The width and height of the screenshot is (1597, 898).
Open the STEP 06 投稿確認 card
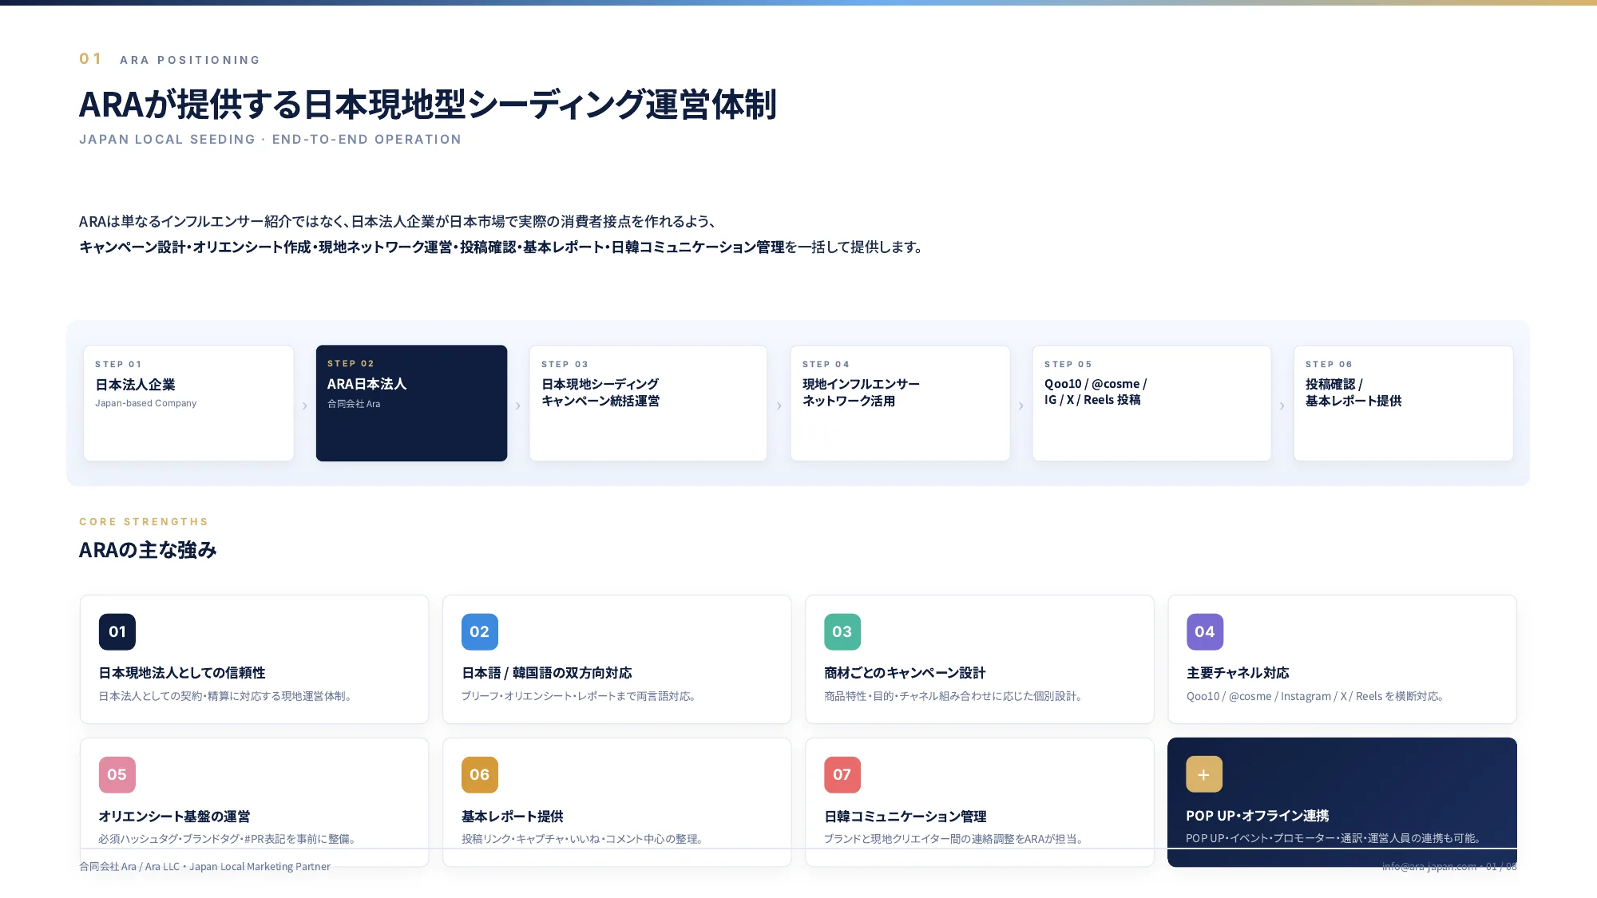point(1403,403)
